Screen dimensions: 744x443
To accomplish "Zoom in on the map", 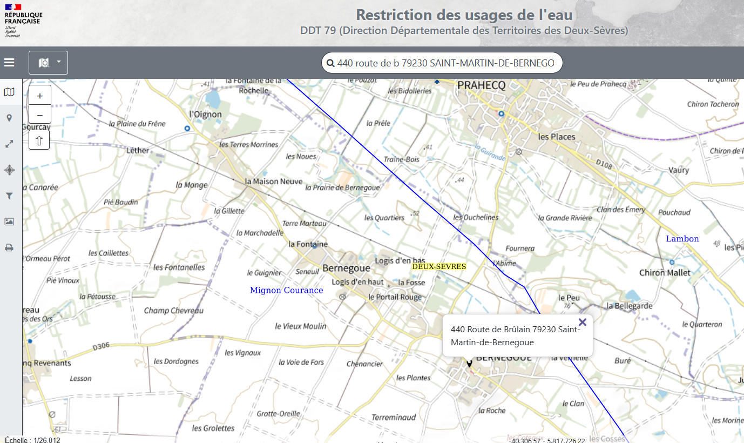I will (x=40, y=96).
